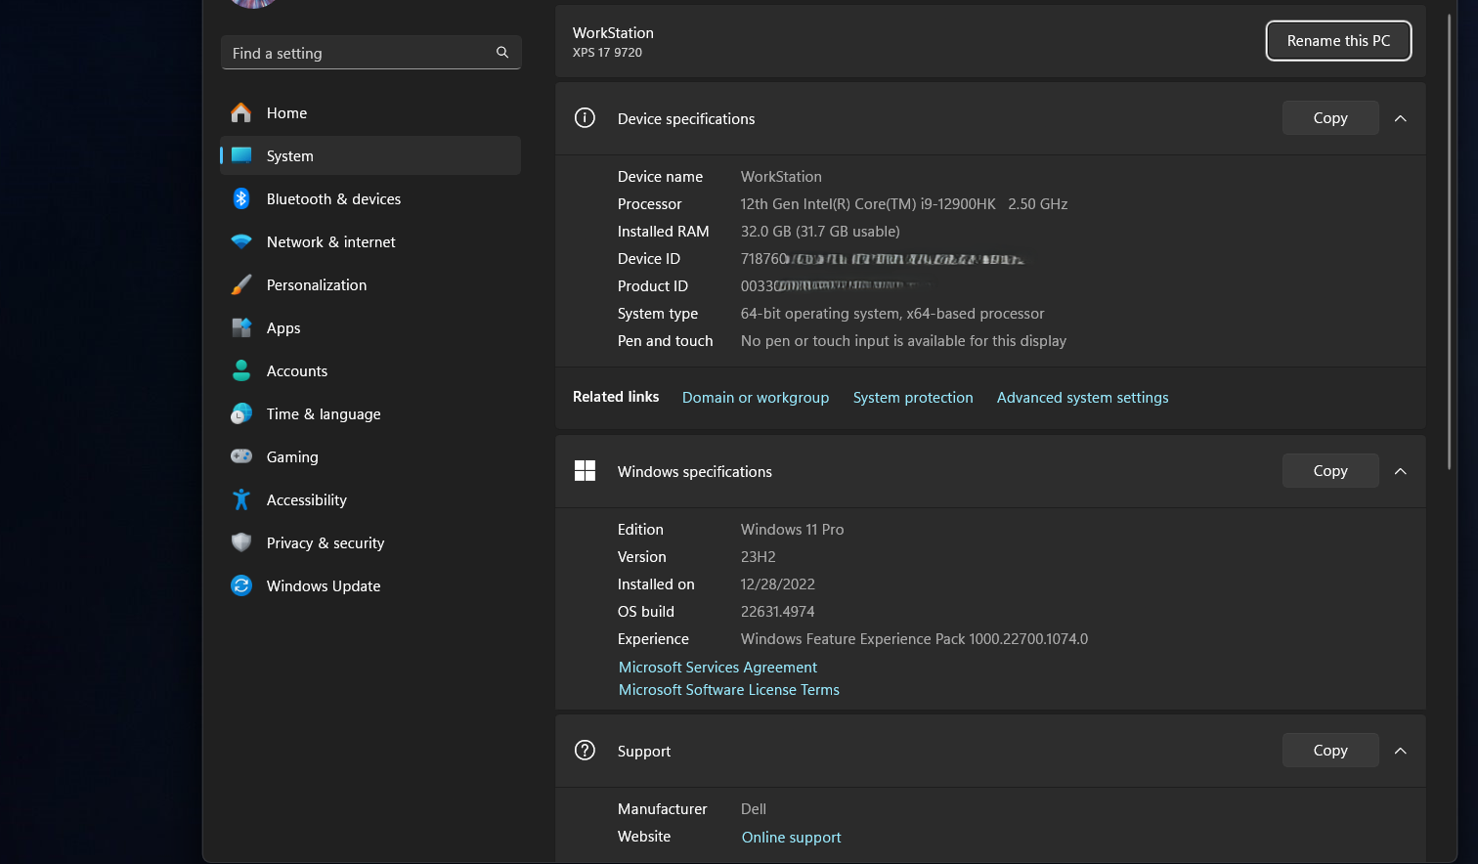The width and height of the screenshot is (1478, 864).
Task: Click the Installed RAM value 32.0 GB
Action: coord(820,232)
